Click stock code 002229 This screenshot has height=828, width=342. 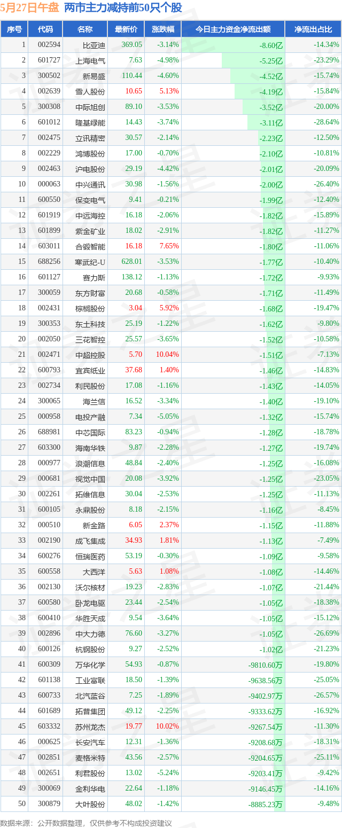pyautogui.click(x=49, y=153)
